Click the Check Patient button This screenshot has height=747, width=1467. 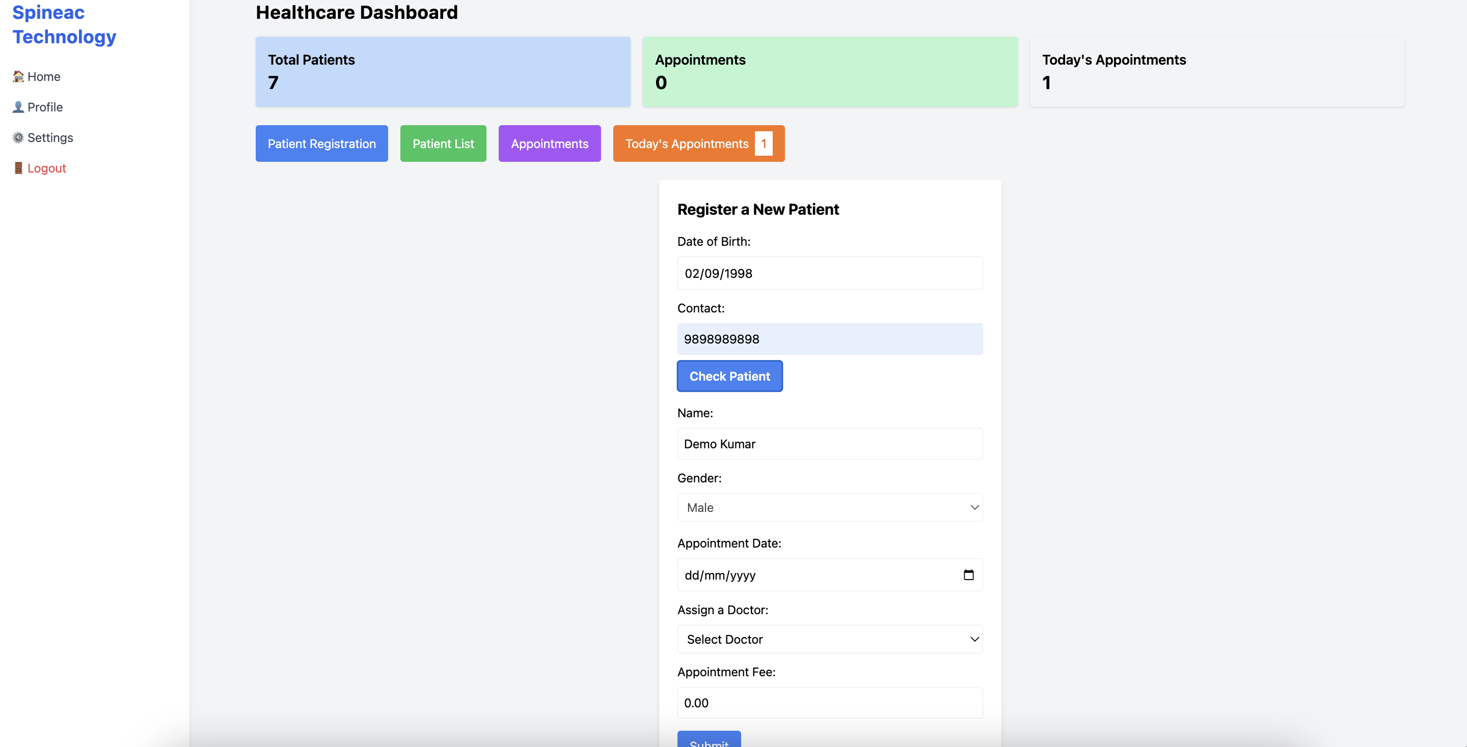pos(729,376)
